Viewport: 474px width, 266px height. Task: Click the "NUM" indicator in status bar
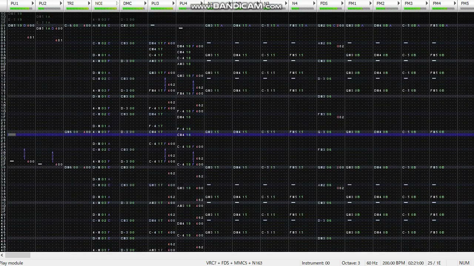464,263
